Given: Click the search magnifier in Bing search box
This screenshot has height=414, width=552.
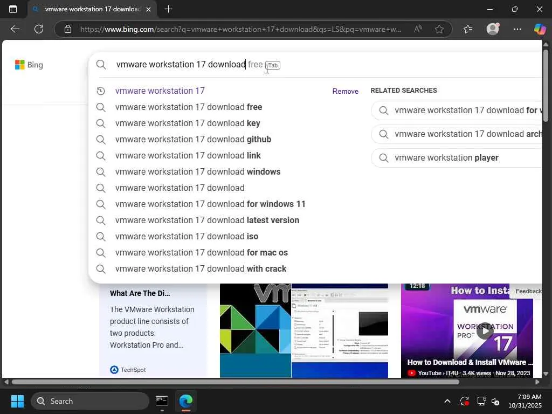Looking at the screenshot, I should pos(101,65).
